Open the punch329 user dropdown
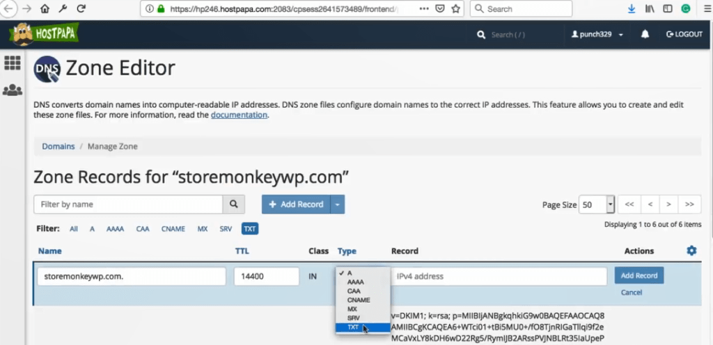Image resolution: width=713 pixels, height=345 pixels. 597,35
